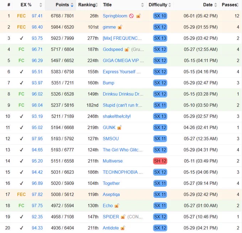Screen dimensions: 242x233
Task: Open the Godspeed song link
Action: coord(113,49)
